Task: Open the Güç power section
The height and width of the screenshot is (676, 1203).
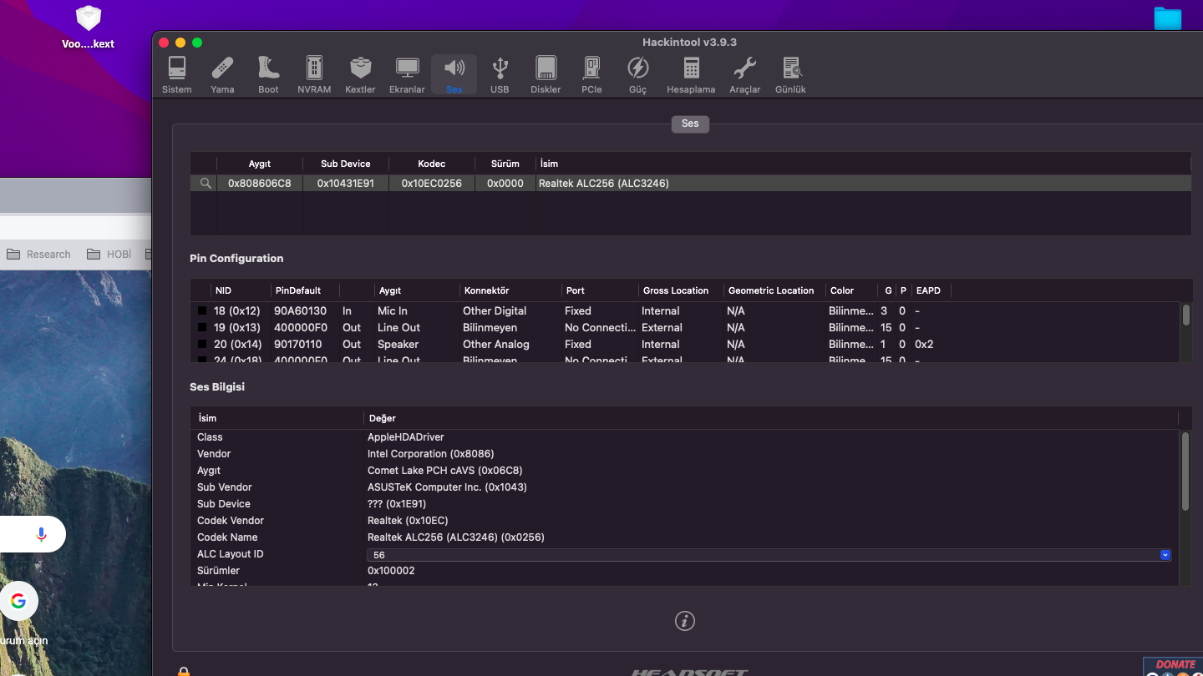Action: [637, 74]
